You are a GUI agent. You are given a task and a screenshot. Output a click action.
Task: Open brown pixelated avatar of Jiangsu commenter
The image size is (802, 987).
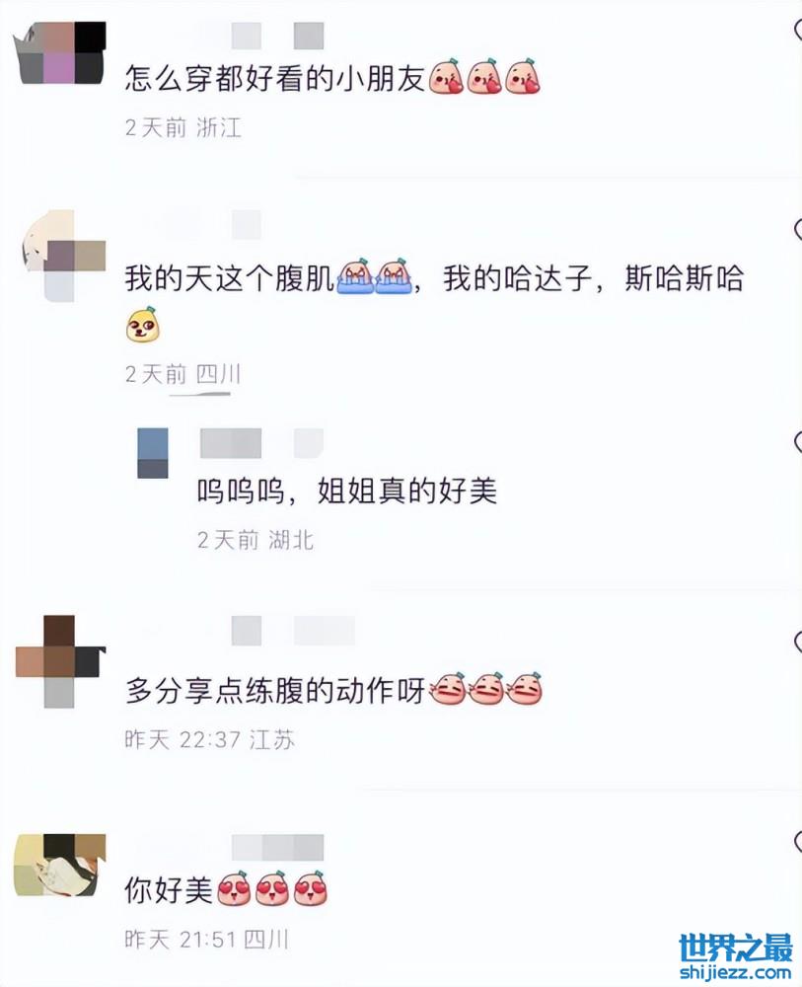(x=60, y=661)
